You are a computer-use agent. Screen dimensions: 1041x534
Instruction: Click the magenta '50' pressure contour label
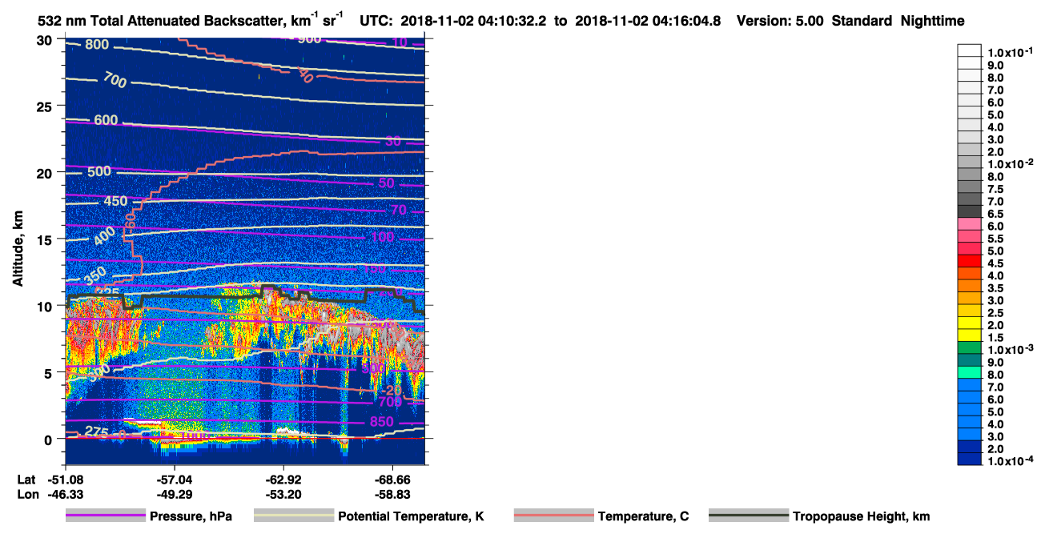[386, 183]
